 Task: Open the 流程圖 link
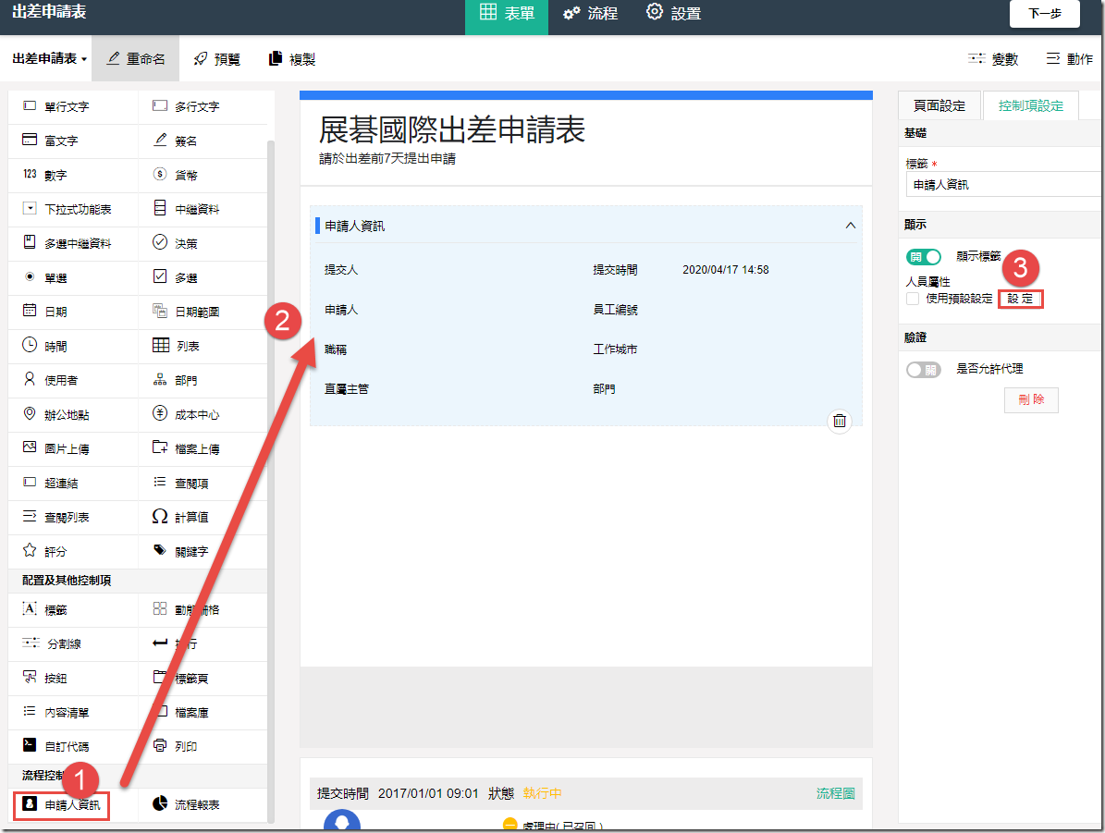pyautogui.click(x=835, y=793)
